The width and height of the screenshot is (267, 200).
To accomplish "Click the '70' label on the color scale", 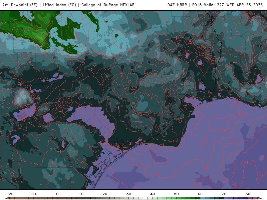I will [x=224, y=194].
